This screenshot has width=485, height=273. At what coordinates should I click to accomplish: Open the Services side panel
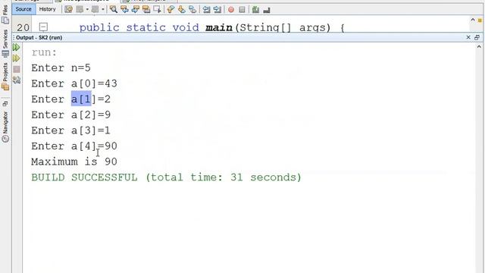pyautogui.click(x=5, y=43)
